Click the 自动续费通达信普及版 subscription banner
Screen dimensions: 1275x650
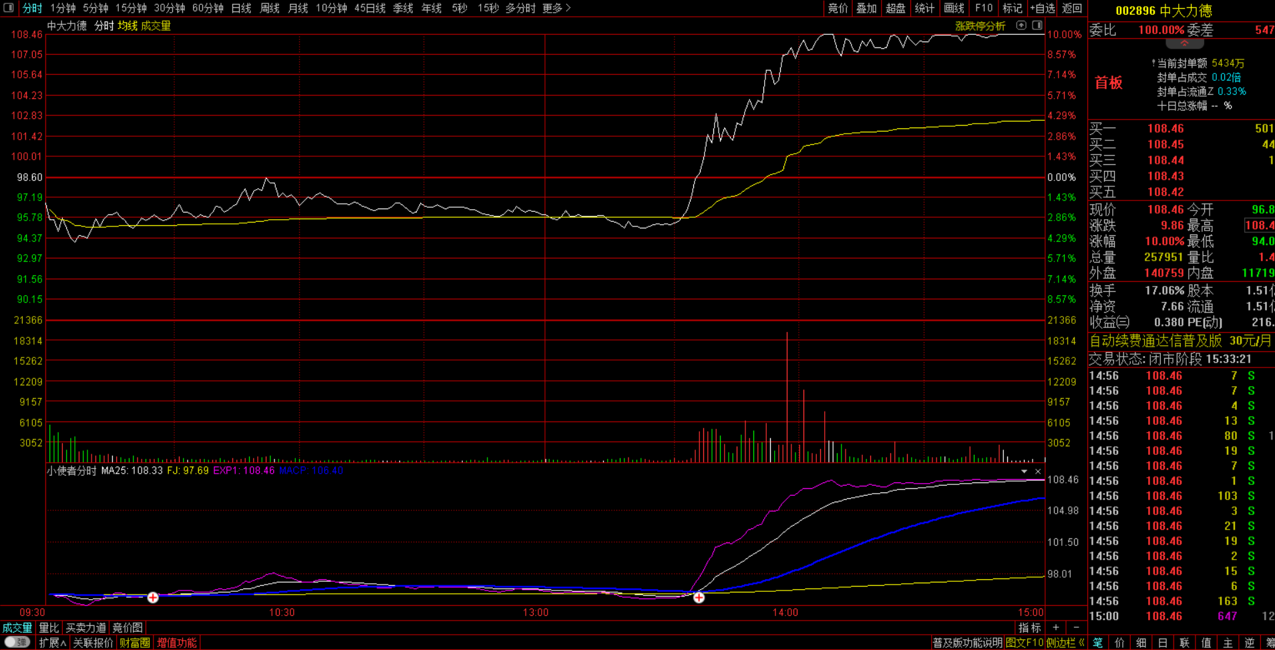coord(1181,341)
